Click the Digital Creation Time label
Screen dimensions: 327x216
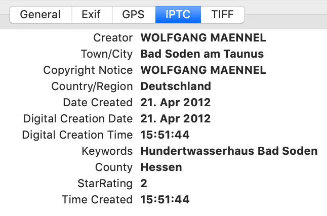[x=77, y=135]
